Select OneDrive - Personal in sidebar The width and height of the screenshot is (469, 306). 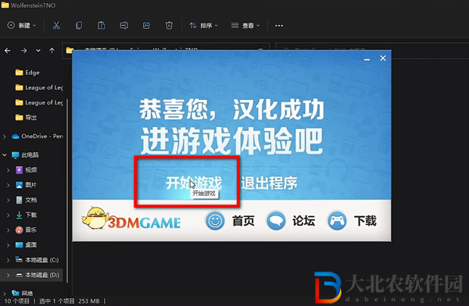pos(37,137)
